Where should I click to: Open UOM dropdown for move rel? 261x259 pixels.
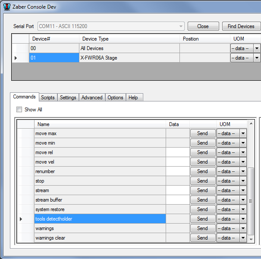click(243, 152)
